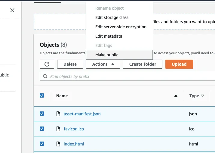Viewport: 215px width, 153px height.
Task: Choose Make public from Actions menu
Action: [107, 55]
